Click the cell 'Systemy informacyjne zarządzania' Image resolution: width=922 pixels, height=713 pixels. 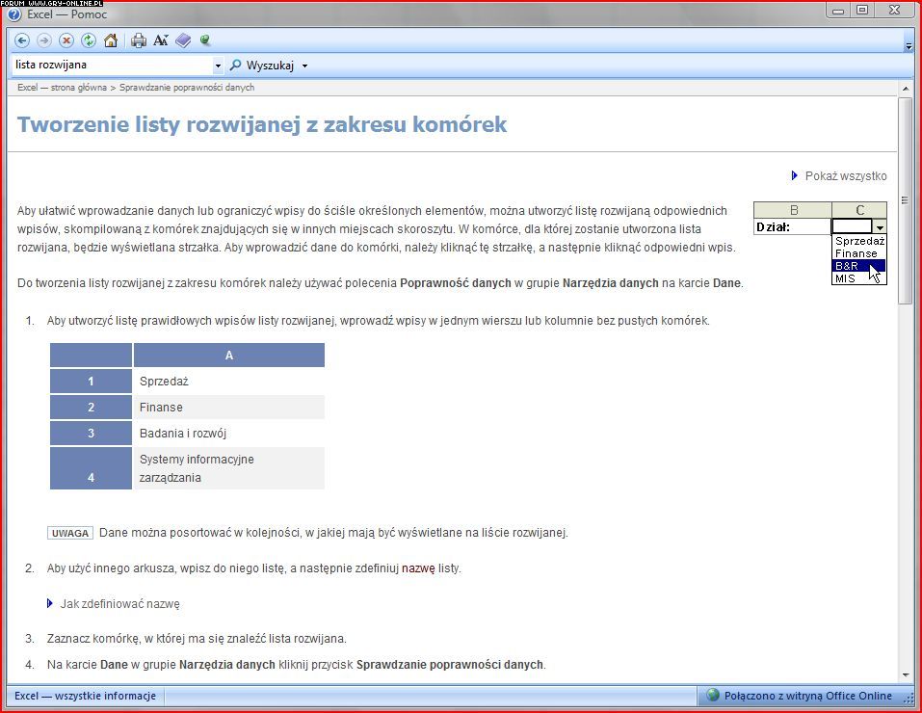coord(229,468)
